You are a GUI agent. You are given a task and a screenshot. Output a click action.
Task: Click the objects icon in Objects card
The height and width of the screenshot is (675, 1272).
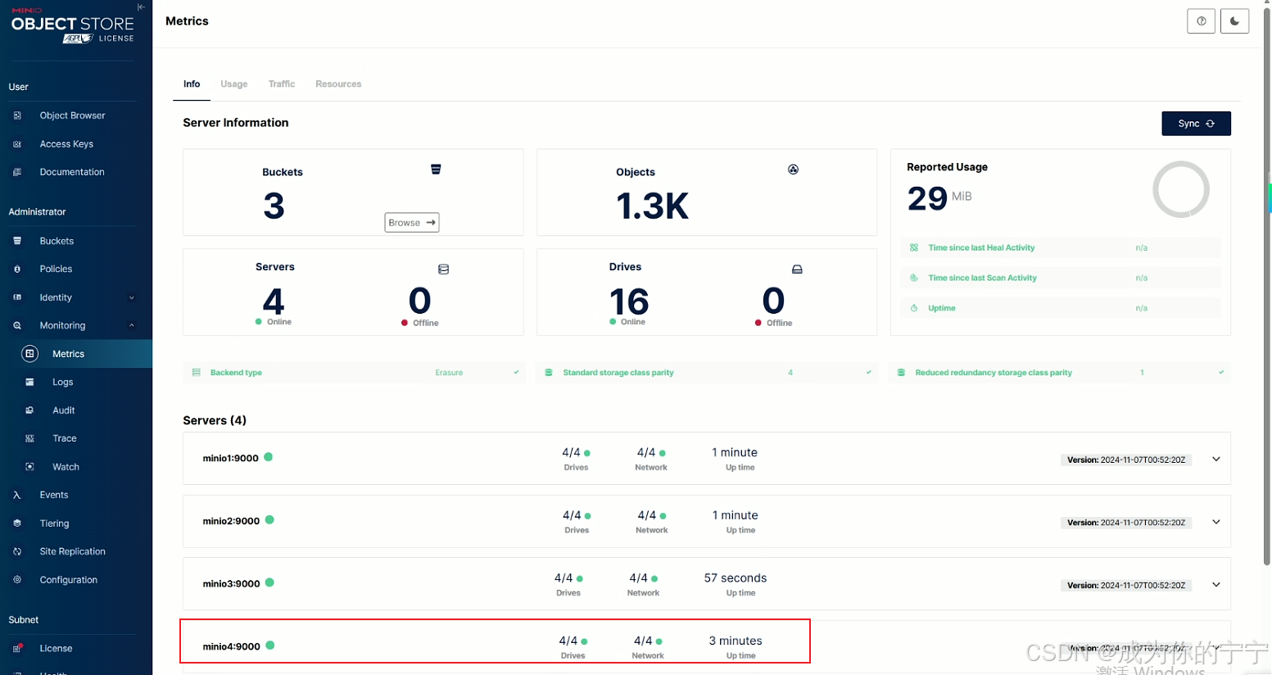793,170
